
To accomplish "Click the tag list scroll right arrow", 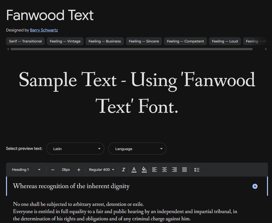I will coord(266,49).
